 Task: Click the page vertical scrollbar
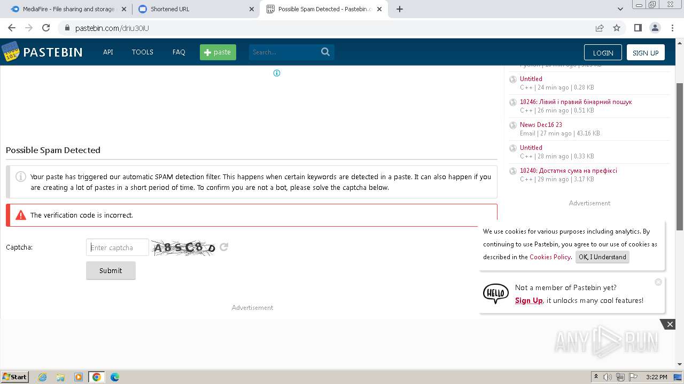coord(680,157)
